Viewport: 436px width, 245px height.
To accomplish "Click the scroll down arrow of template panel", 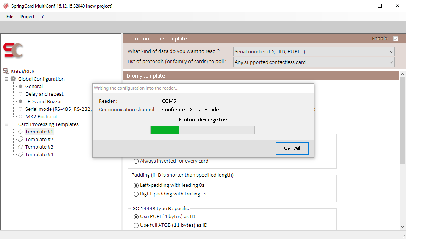I will 402,227.
